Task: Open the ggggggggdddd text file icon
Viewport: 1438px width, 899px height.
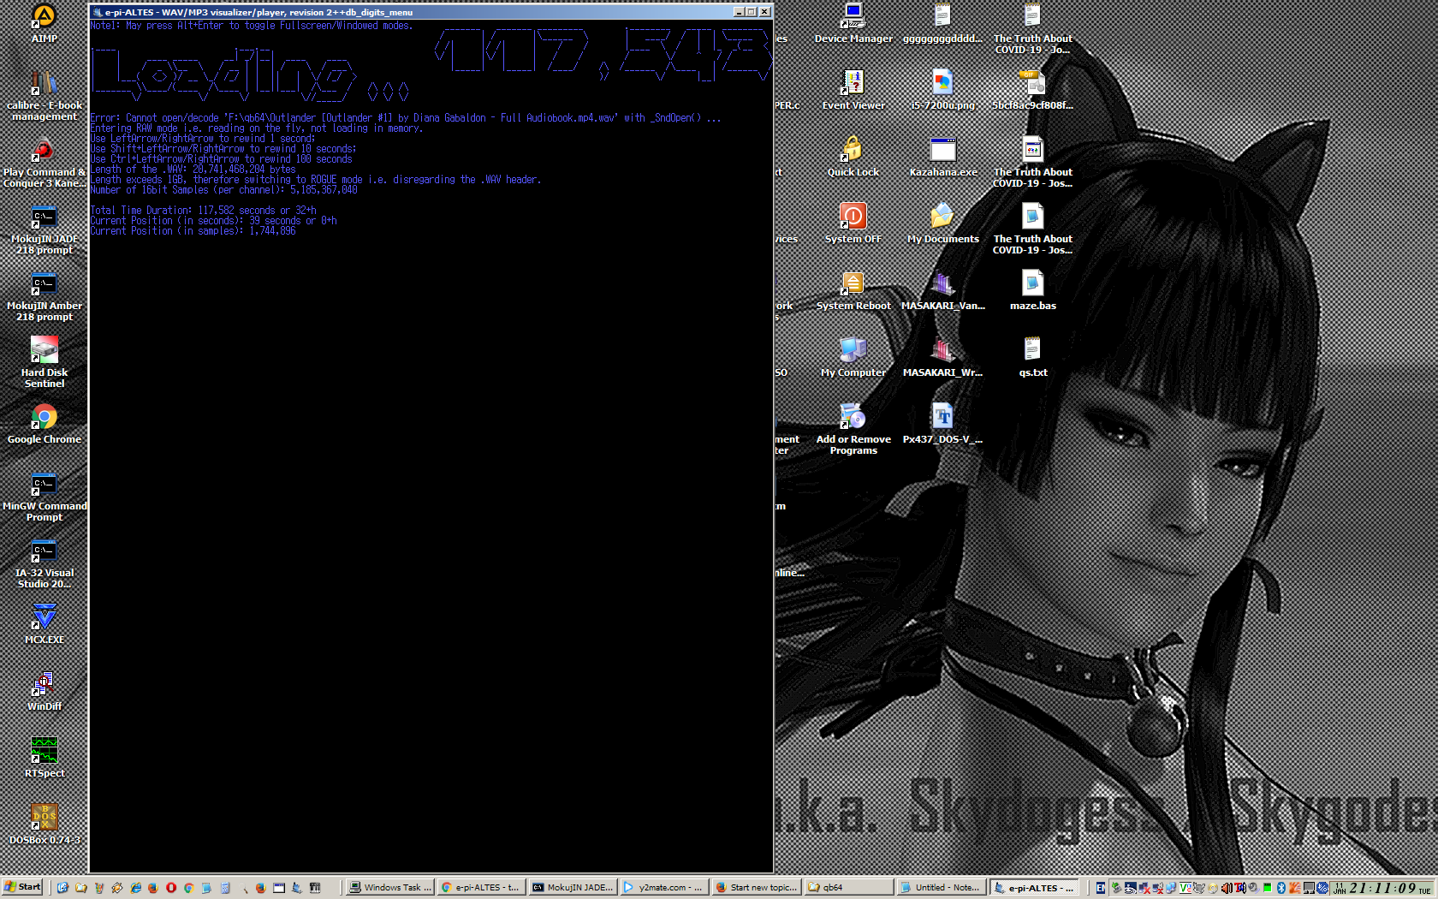Action: coord(942,22)
